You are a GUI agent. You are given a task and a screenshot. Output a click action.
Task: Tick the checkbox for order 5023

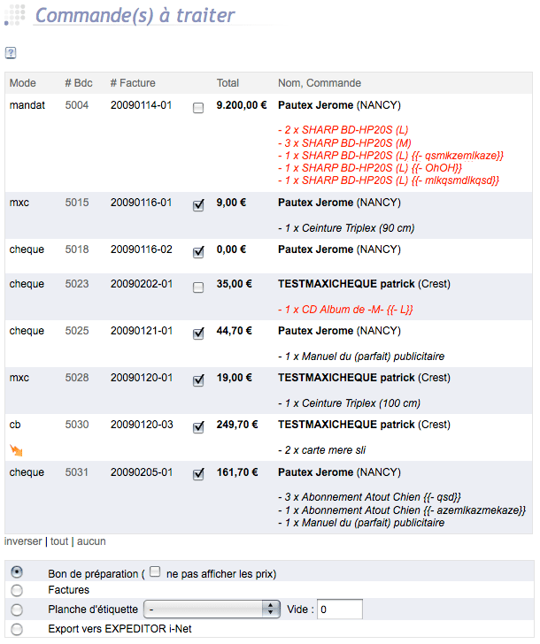(x=198, y=287)
